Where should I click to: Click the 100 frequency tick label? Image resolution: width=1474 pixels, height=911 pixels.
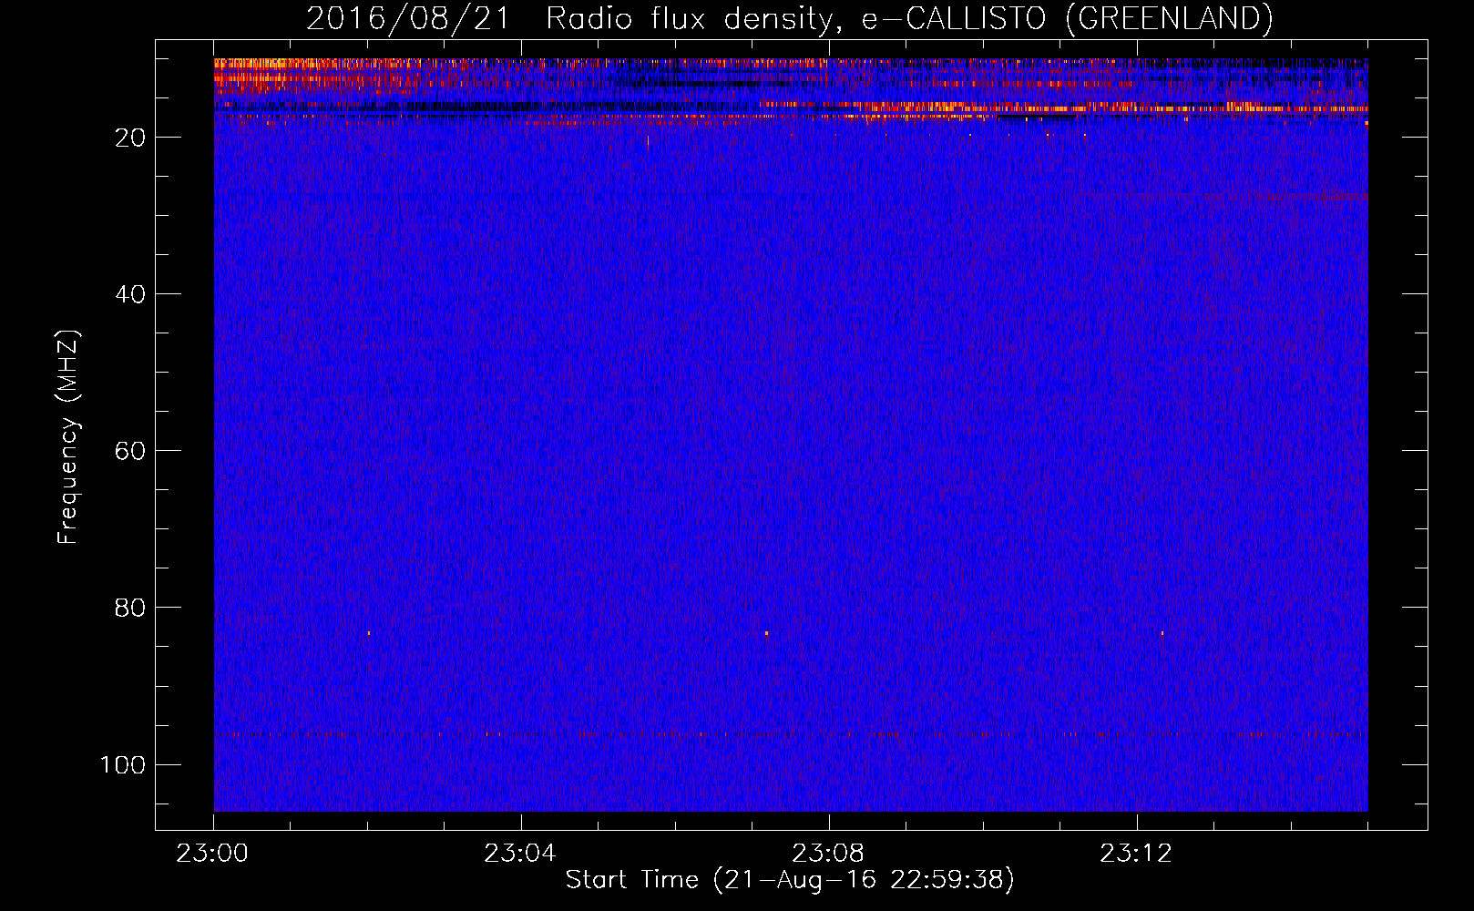click(x=123, y=764)
